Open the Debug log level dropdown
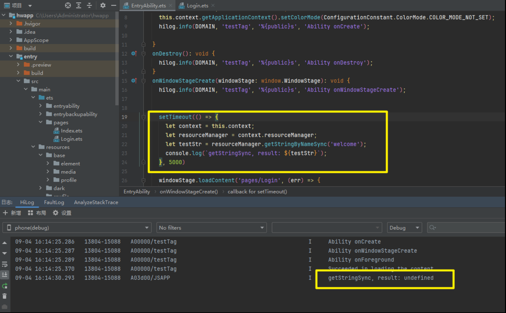 [x=404, y=228]
